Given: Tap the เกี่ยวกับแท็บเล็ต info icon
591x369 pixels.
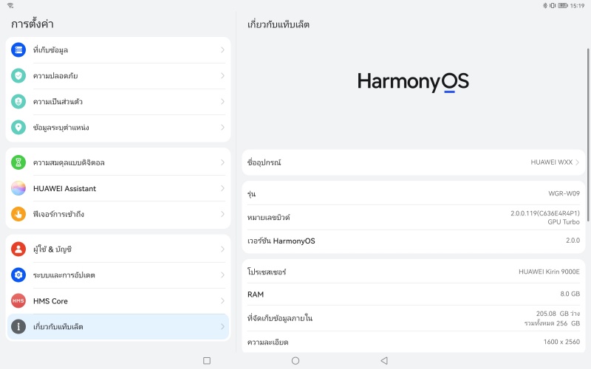Looking at the screenshot, I should [x=18, y=326].
